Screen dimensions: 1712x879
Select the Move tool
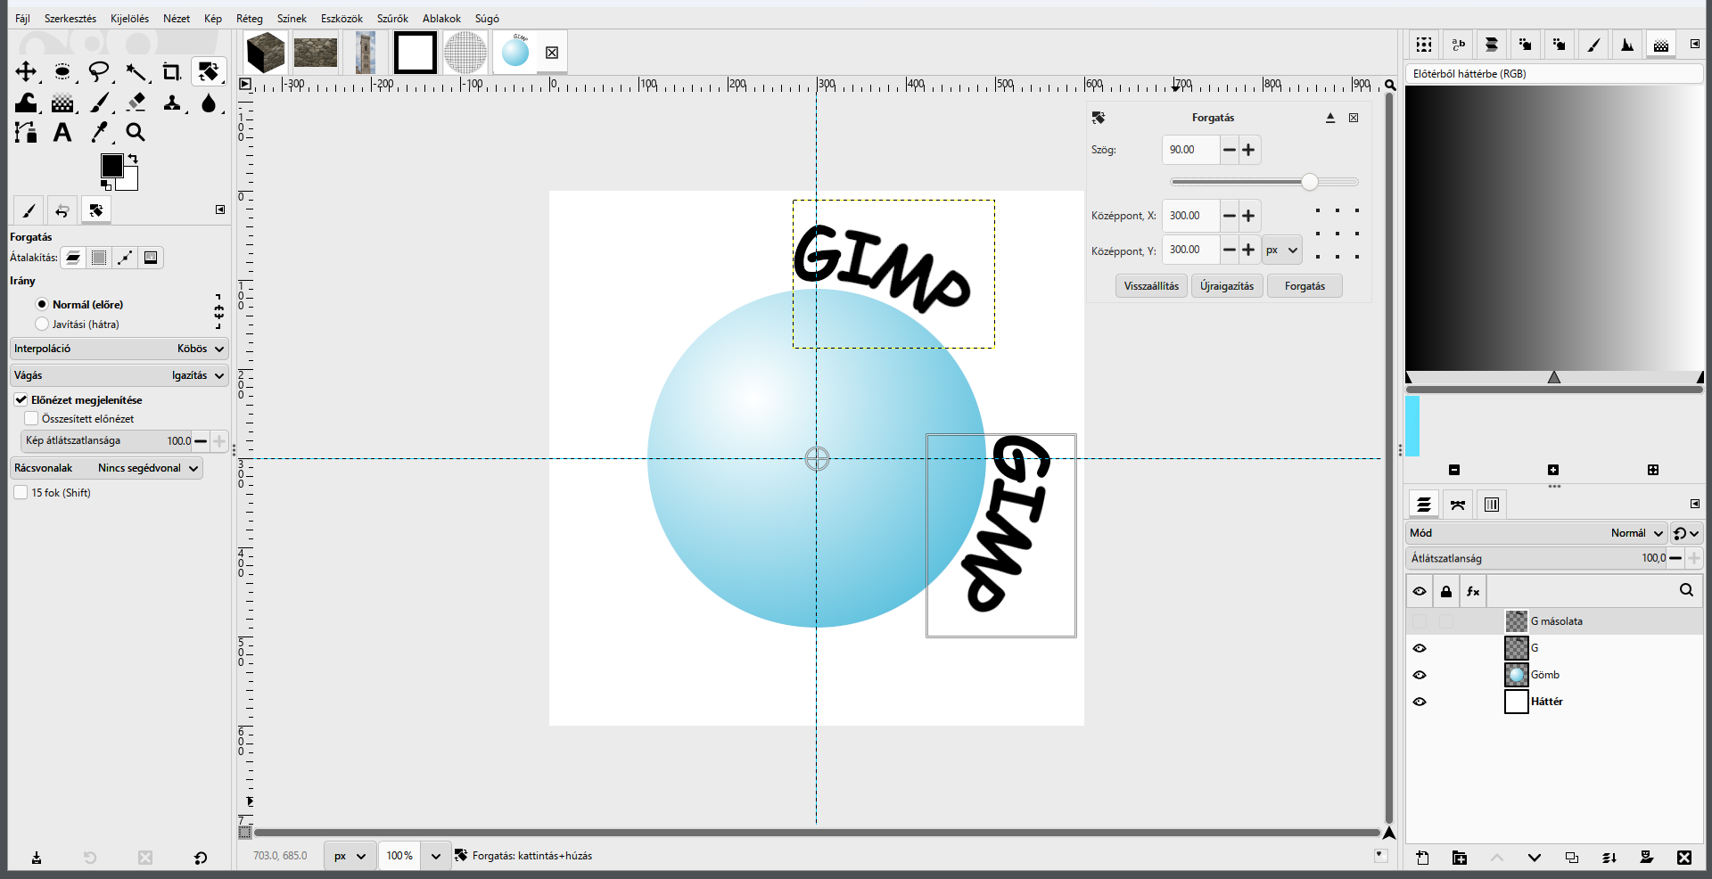point(26,71)
